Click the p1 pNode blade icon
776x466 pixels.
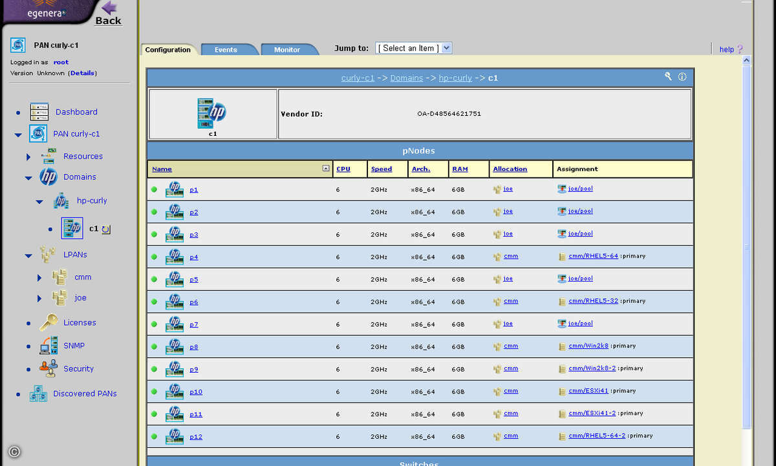pyautogui.click(x=174, y=190)
